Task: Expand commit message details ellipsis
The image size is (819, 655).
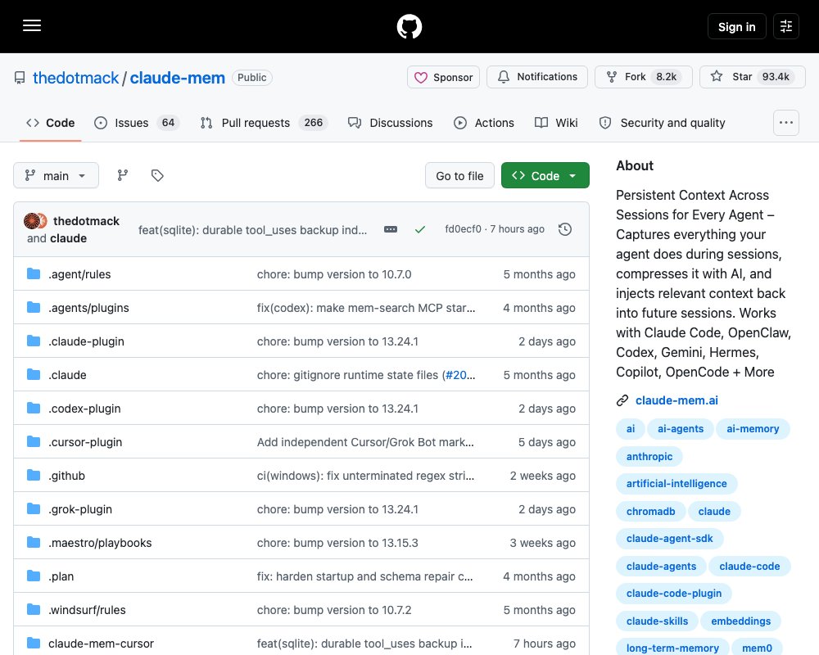Action: click(x=391, y=229)
